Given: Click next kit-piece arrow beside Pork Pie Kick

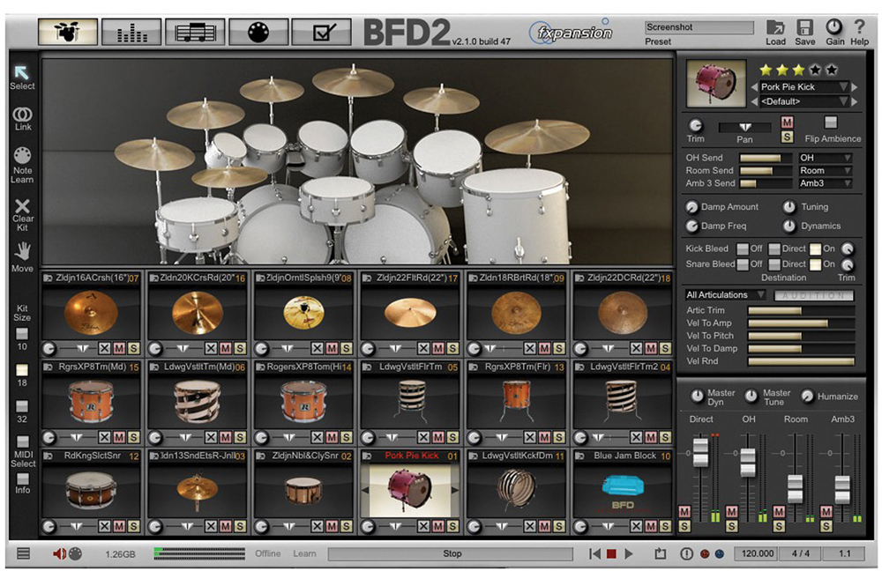Looking at the screenshot, I should click(855, 87).
